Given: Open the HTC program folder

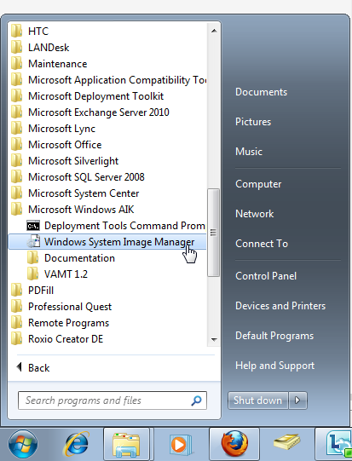Looking at the screenshot, I should (107, 32).
